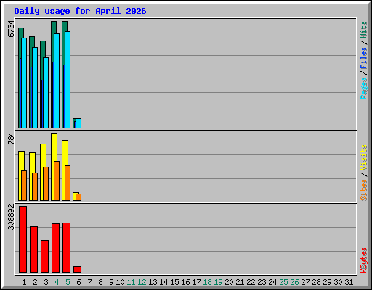Click the Files legend label
This screenshot has width=372, height=290.
click(364, 58)
